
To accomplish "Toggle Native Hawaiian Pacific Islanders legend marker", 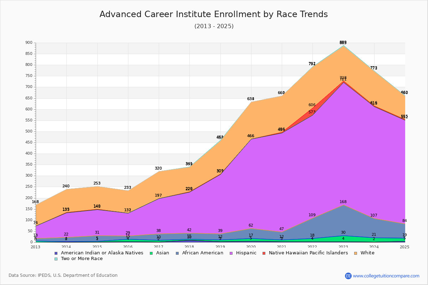I will (264, 253).
